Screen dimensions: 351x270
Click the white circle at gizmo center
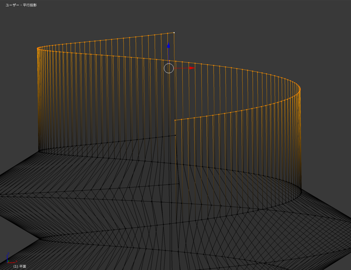(x=169, y=68)
